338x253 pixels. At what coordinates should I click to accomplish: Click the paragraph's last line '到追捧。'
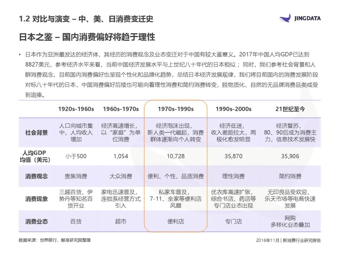tap(35, 95)
